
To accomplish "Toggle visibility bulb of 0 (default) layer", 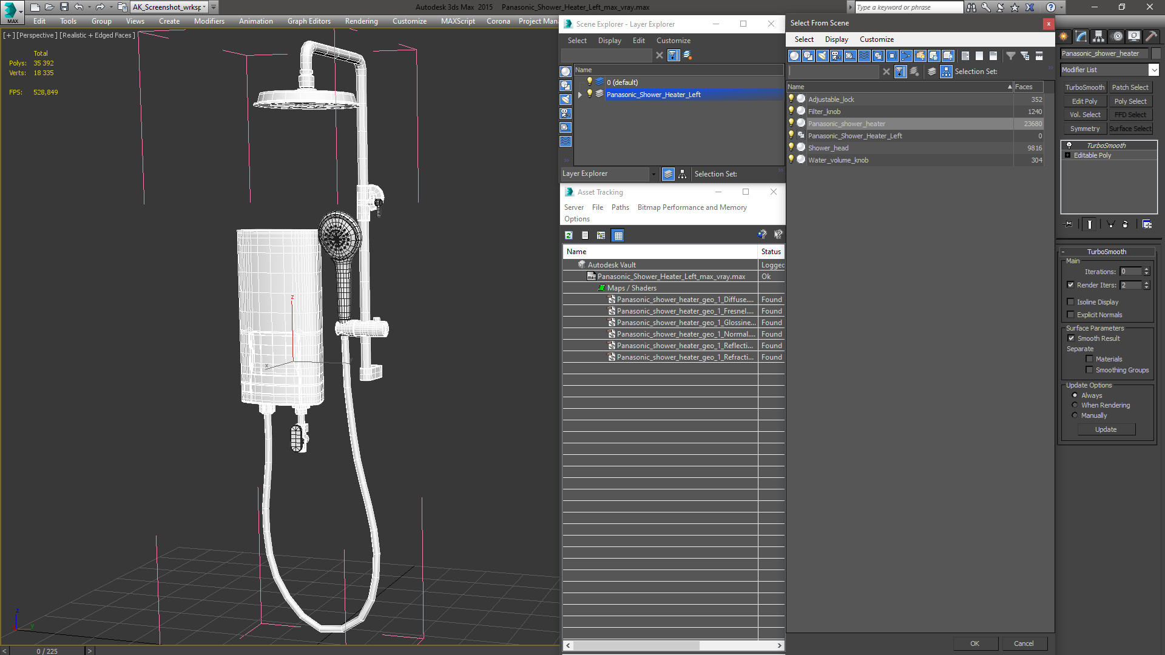I will click(589, 82).
